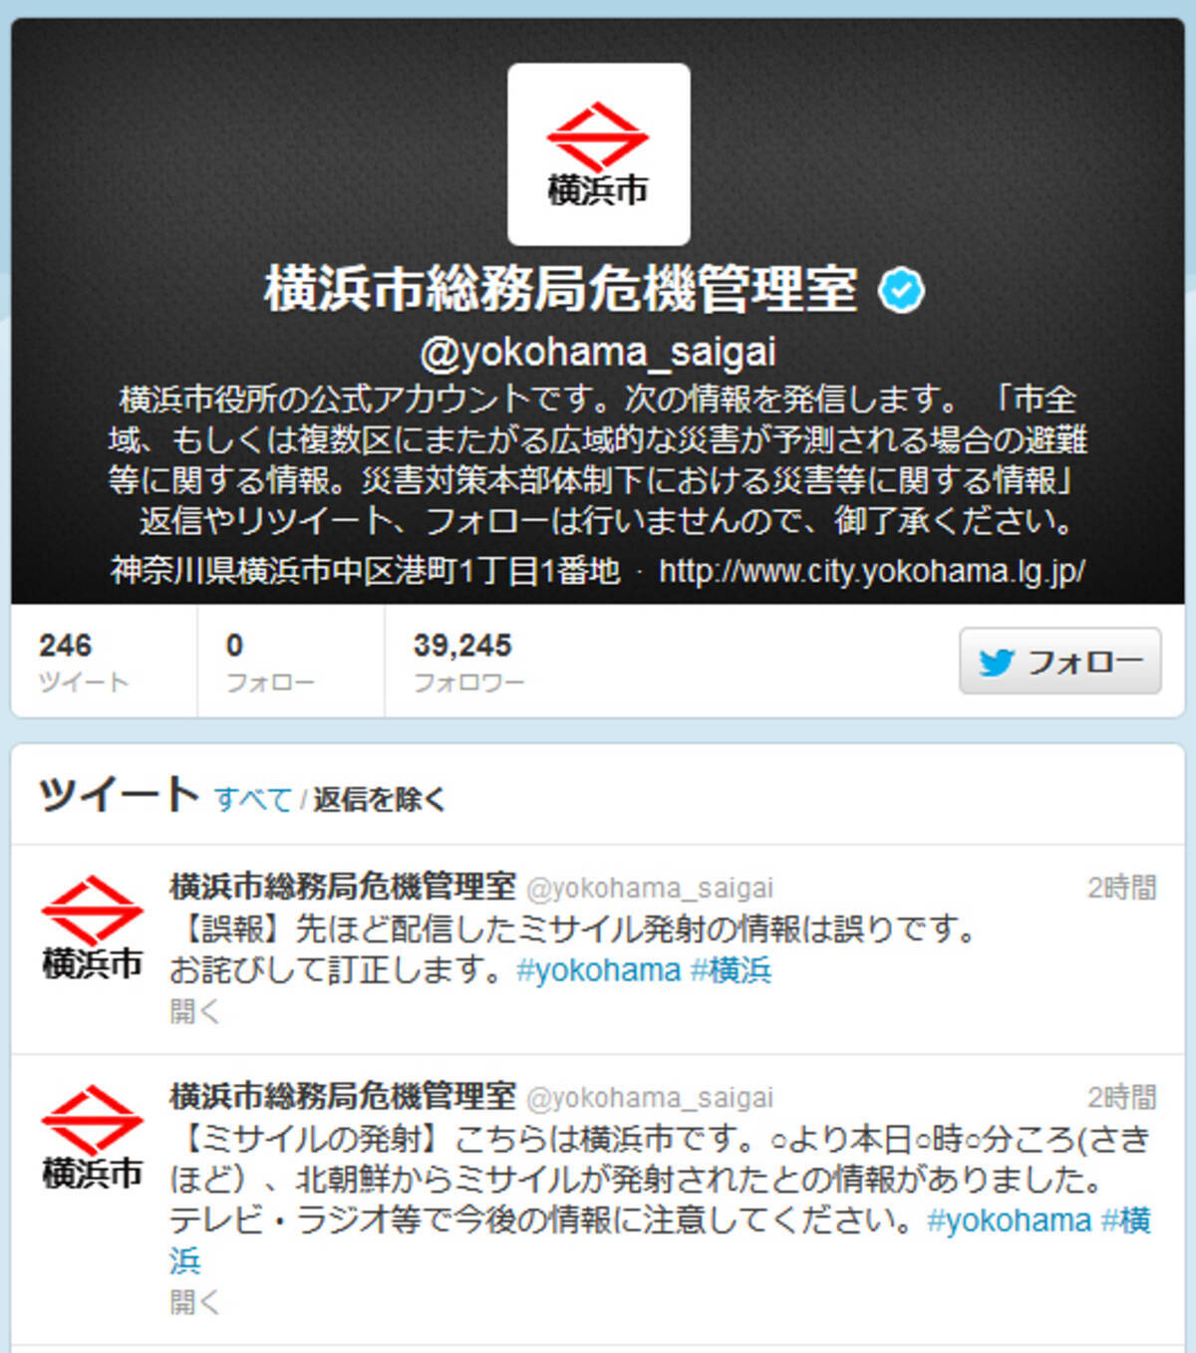Click the avatar on the 誤報 tweet
The height and width of the screenshot is (1353, 1196).
click(x=92, y=928)
